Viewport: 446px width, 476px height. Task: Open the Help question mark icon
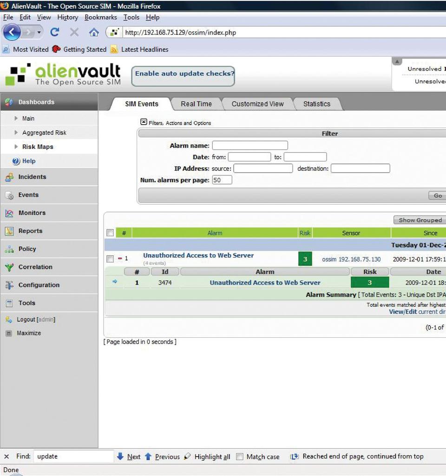pyautogui.click(x=16, y=161)
